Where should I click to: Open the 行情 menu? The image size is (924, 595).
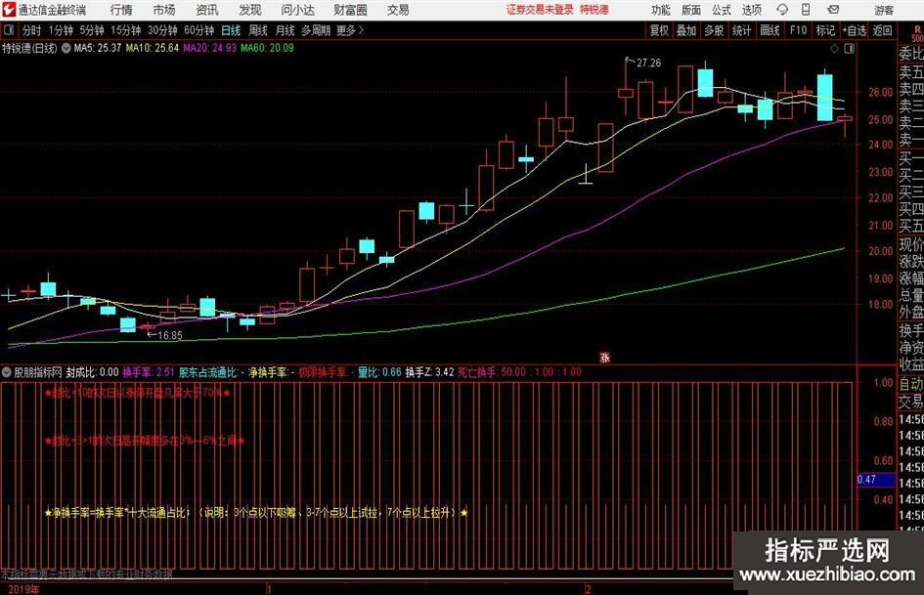coord(121,10)
